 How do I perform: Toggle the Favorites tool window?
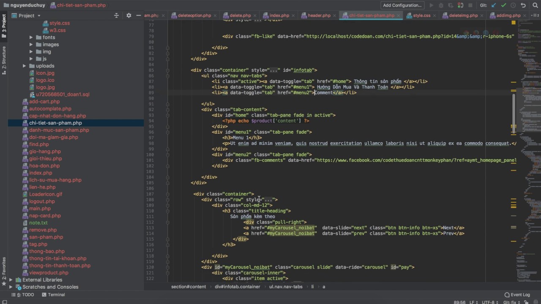[4, 270]
